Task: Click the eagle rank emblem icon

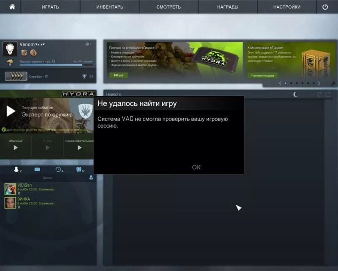Action: coord(10,63)
